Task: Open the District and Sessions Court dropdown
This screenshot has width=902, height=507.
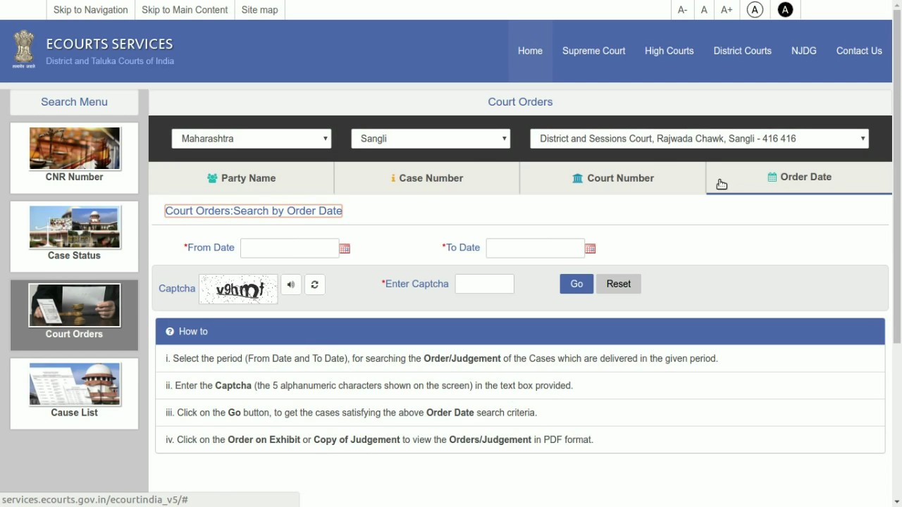Action: (x=699, y=139)
